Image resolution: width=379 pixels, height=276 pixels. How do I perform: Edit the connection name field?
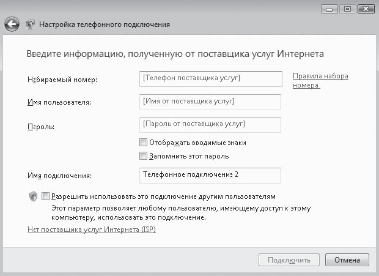[x=210, y=175]
